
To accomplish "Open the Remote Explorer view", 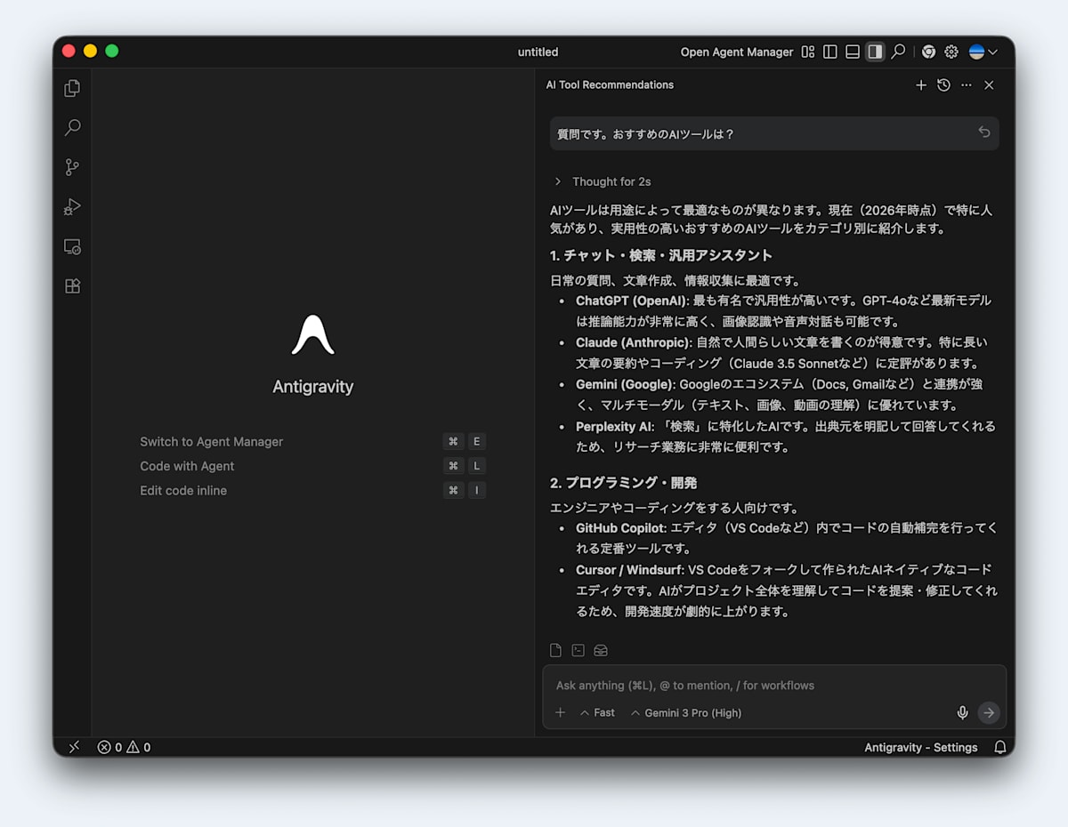I will [73, 246].
